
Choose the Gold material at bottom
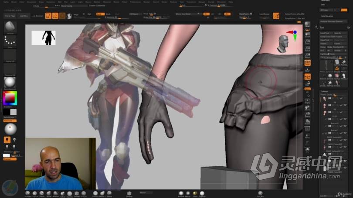coord(195,194)
